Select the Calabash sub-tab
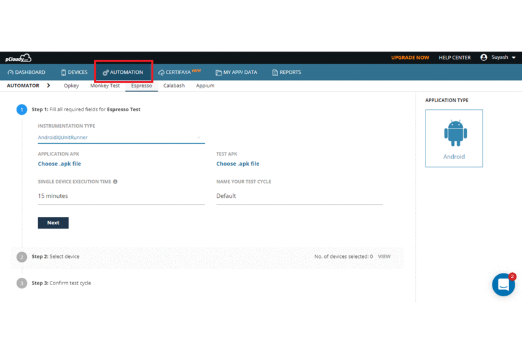The image size is (522, 354). pos(174,85)
